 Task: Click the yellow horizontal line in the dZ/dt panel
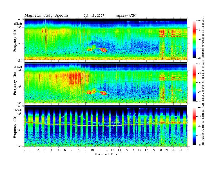coord(106,125)
